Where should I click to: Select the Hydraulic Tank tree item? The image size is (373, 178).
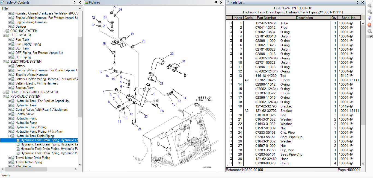[26, 105]
